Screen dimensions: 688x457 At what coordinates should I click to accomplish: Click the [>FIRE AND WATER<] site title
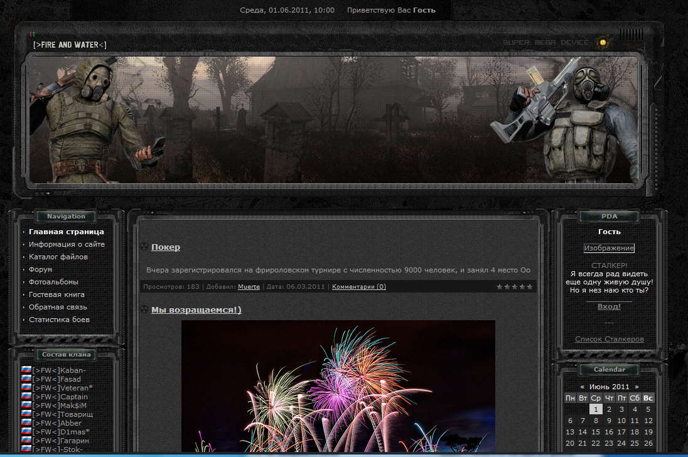70,45
